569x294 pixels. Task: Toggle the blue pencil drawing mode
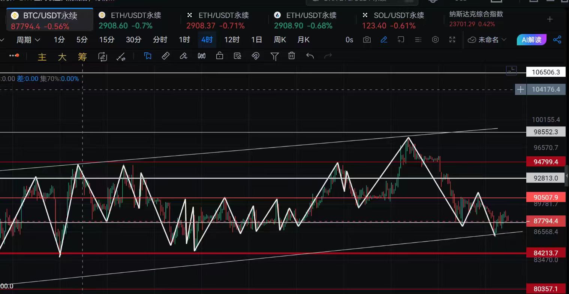[384, 40]
